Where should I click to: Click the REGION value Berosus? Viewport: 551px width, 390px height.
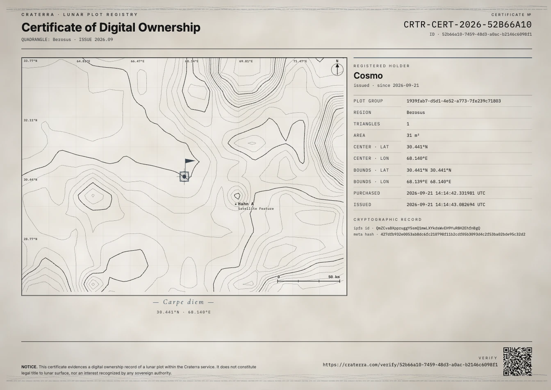[x=416, y=112]
